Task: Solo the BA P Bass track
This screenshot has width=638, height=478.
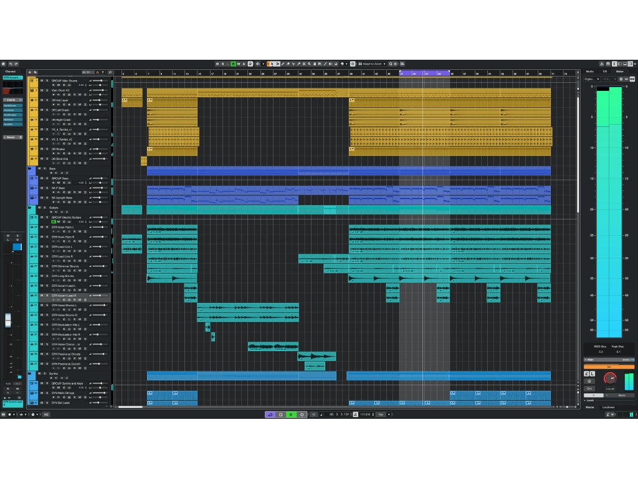Action: 46,188
